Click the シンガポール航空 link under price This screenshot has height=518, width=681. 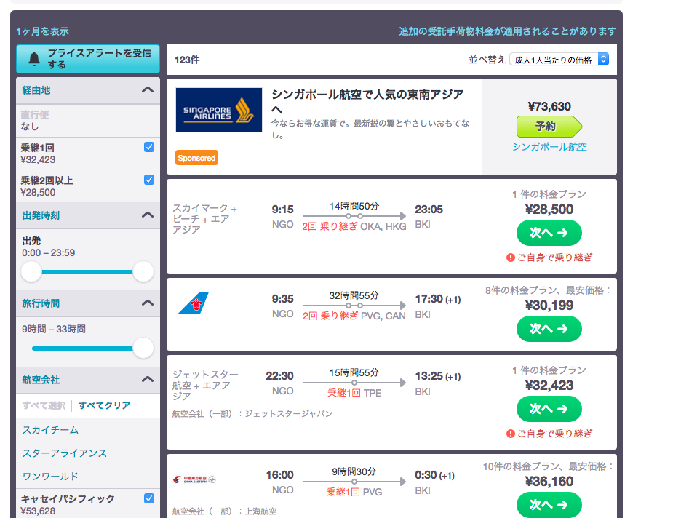click(549, 147)
